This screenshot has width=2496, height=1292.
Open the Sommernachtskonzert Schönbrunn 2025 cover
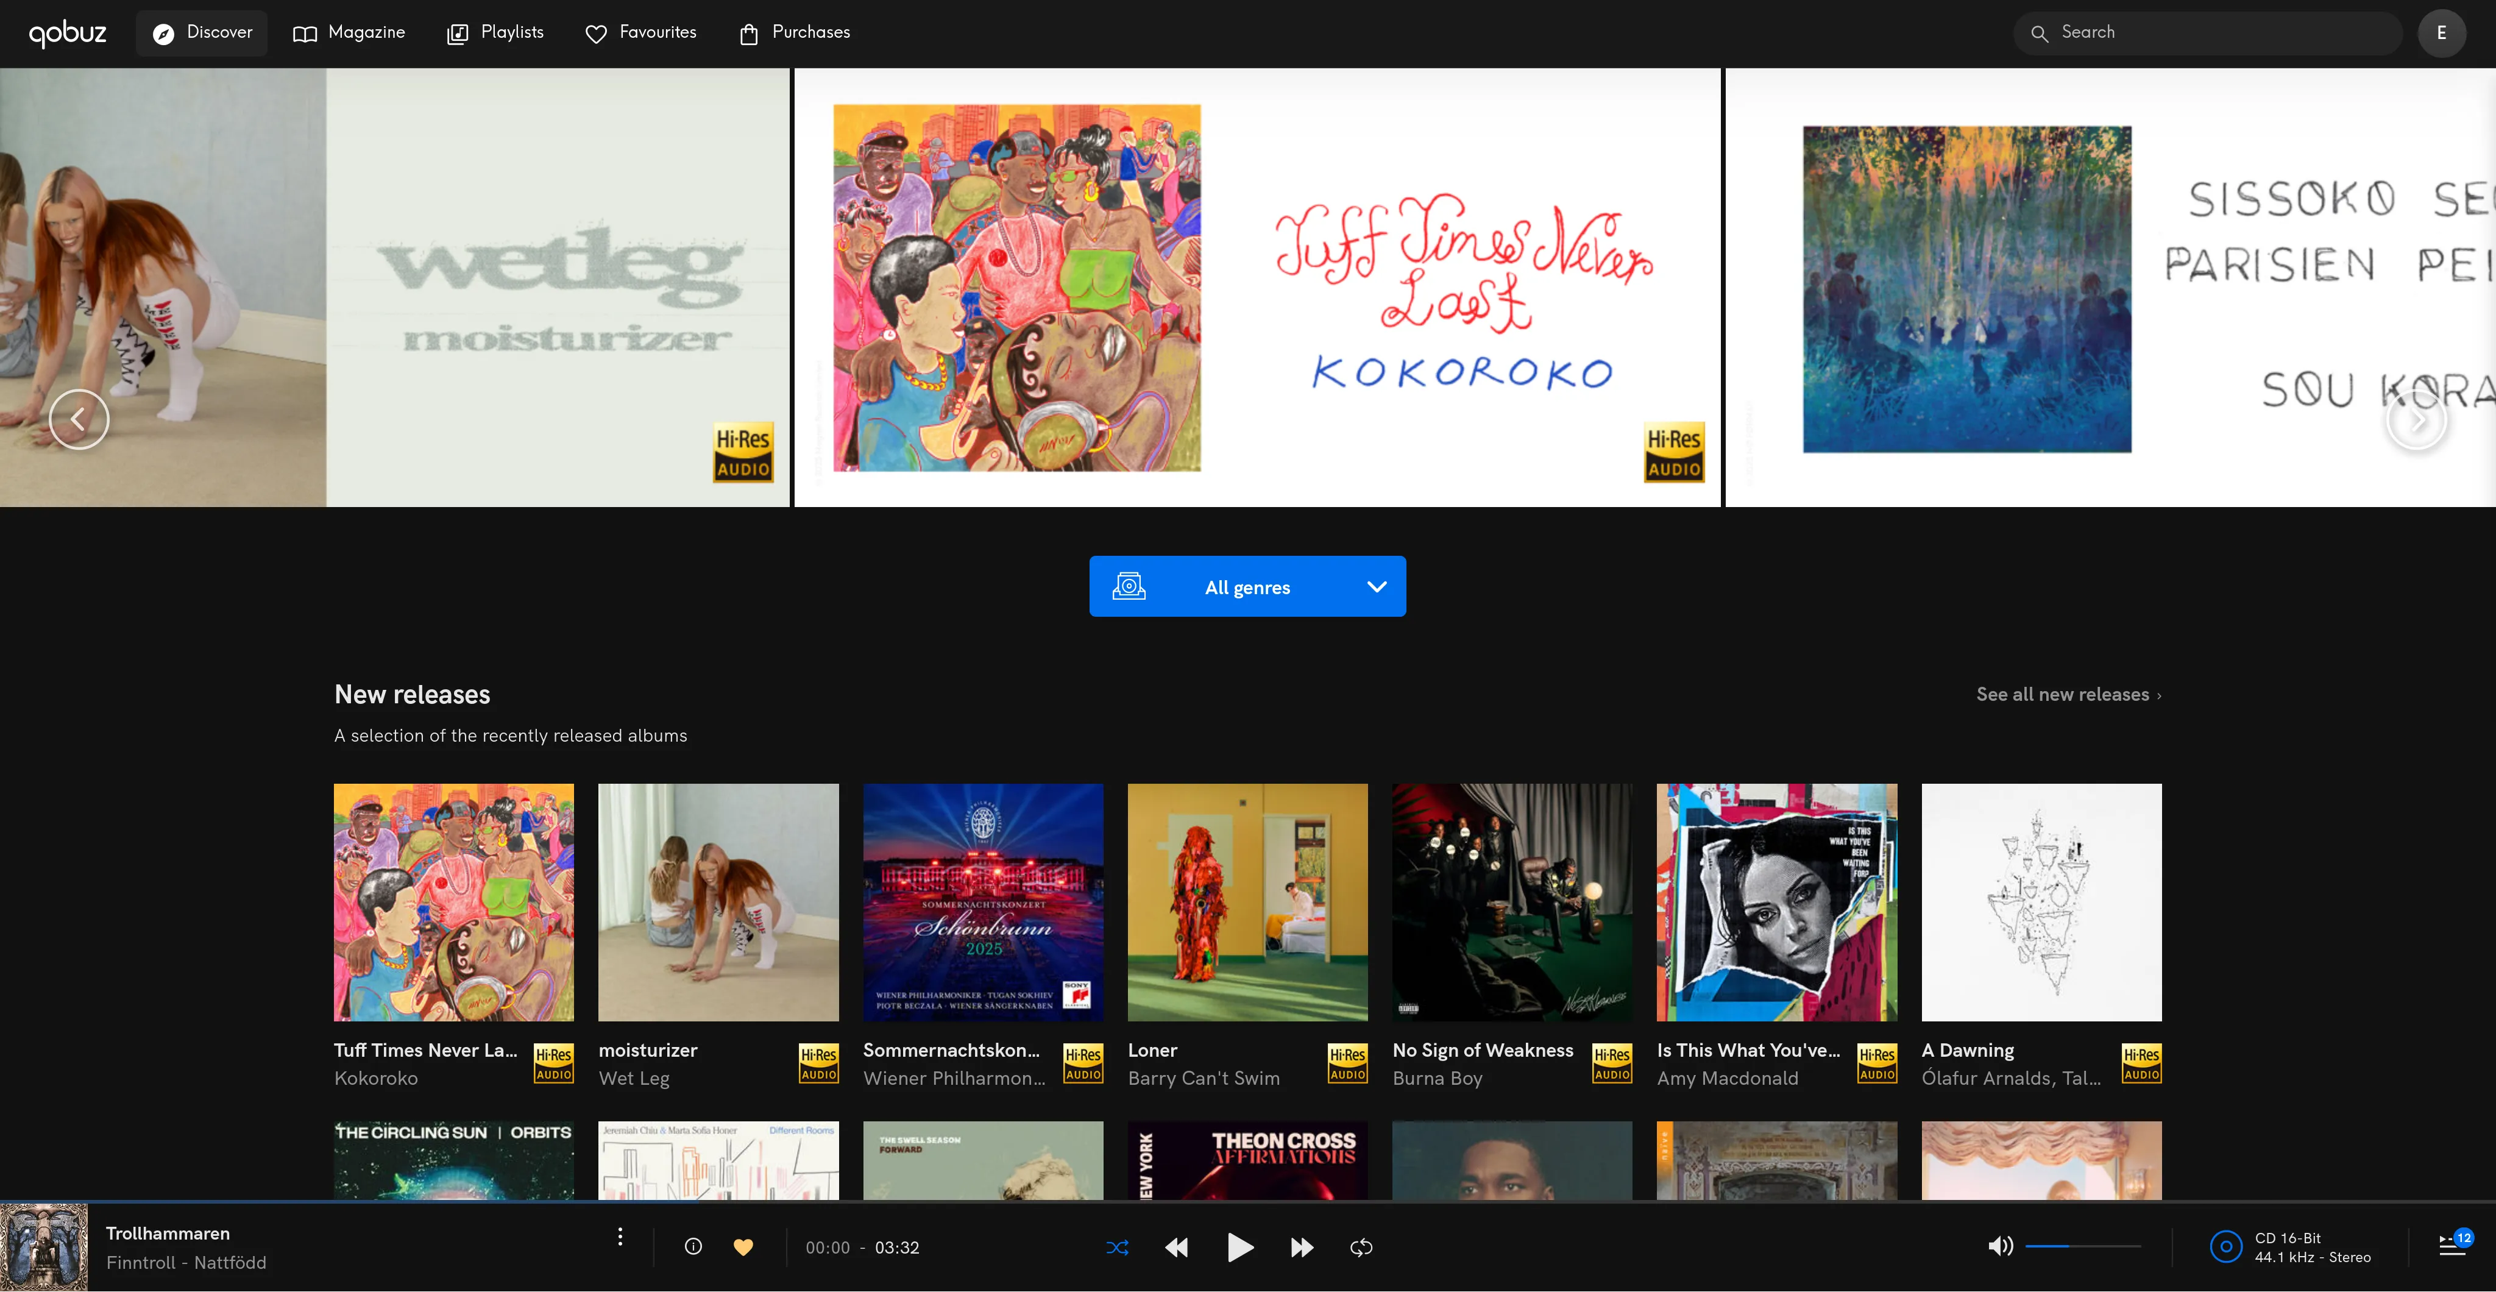click(x=982, y=903)
